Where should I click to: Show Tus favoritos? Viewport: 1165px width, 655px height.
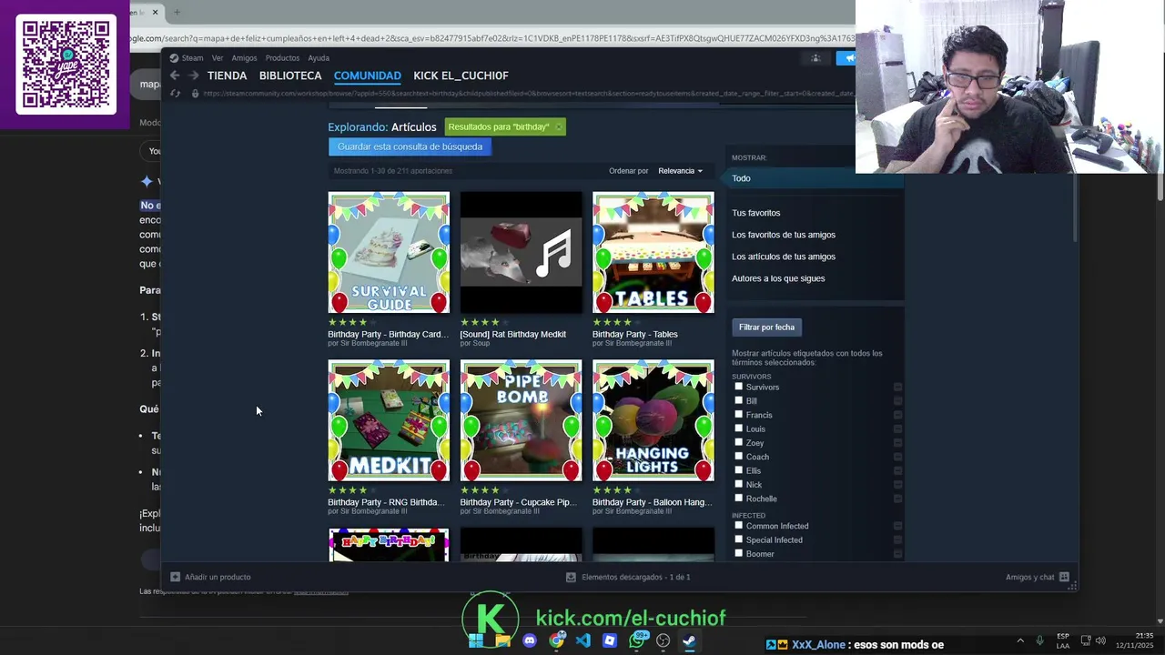[755, 213]
